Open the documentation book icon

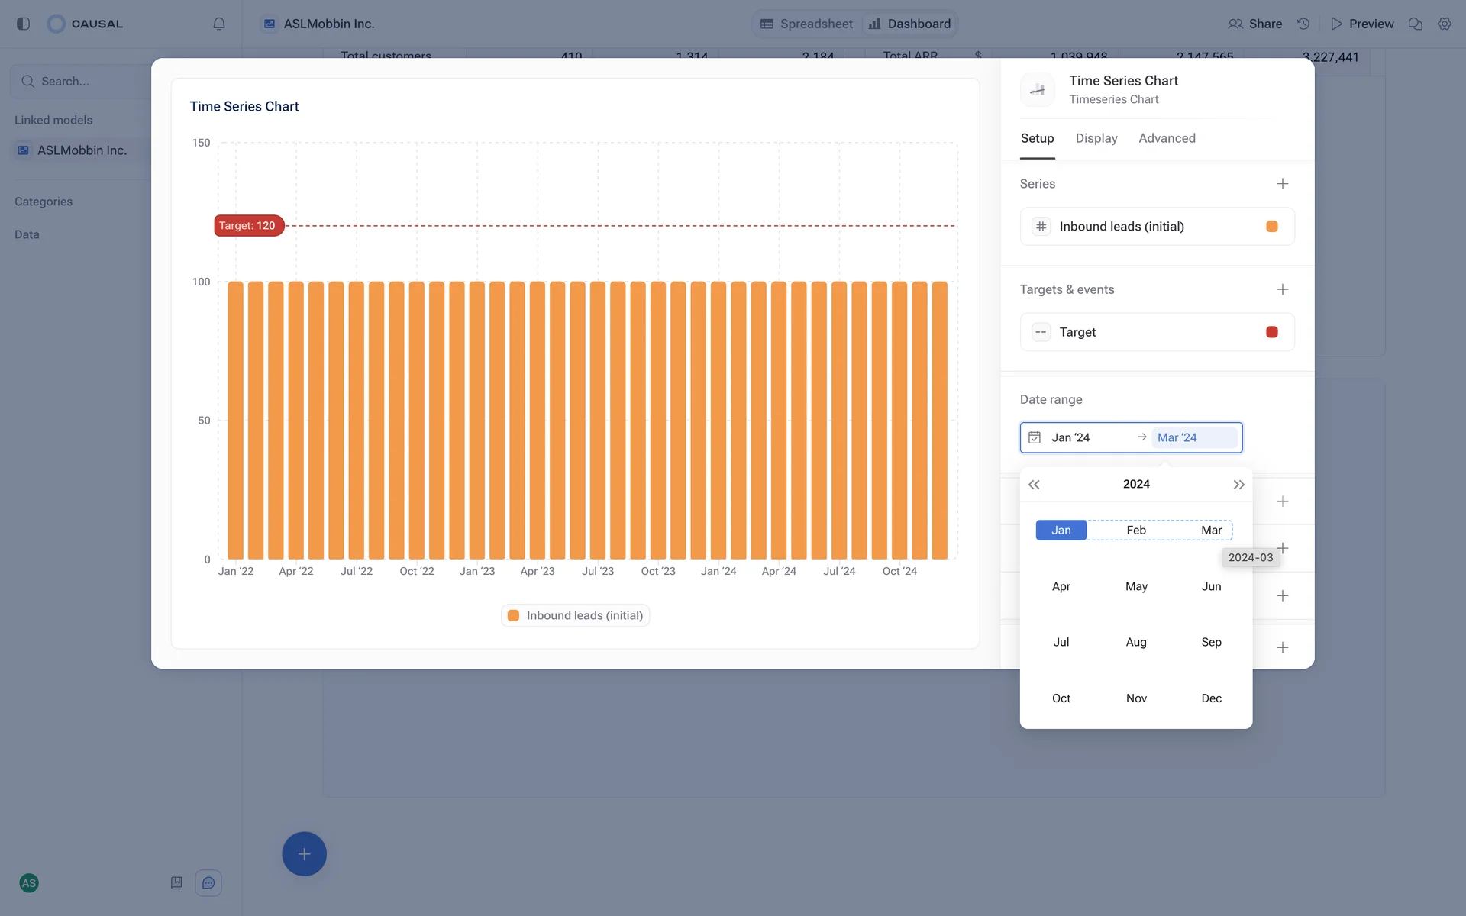[x=176, y=883]
